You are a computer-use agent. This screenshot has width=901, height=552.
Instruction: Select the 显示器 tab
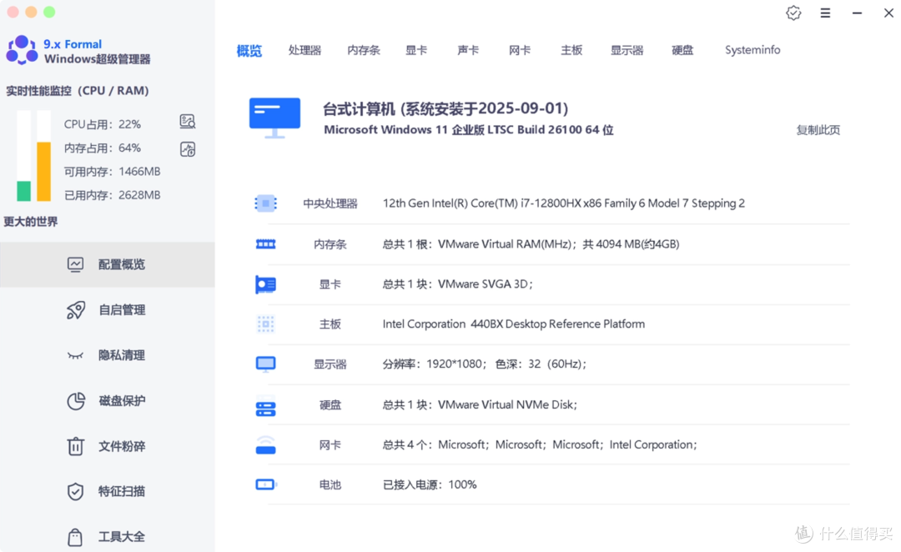(627, 50)
